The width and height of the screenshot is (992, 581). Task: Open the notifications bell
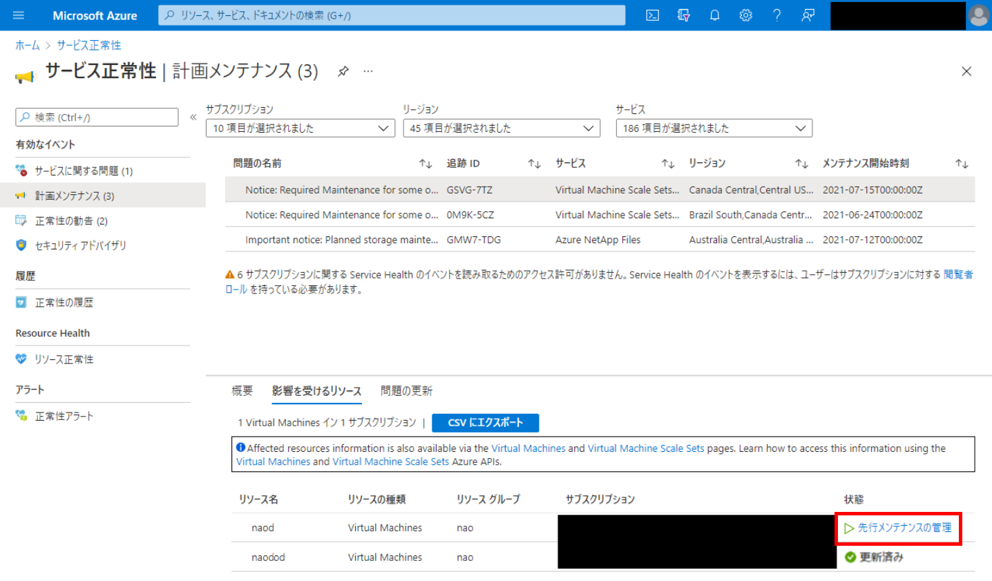(714, 15)
